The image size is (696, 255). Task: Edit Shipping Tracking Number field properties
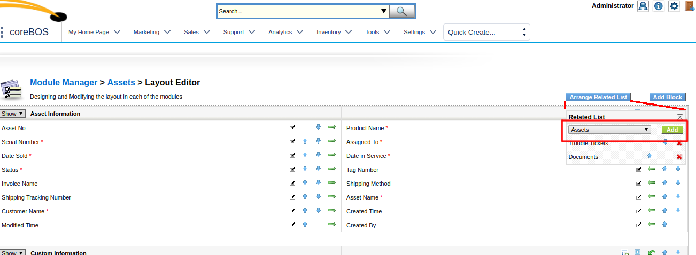[292, 197]
